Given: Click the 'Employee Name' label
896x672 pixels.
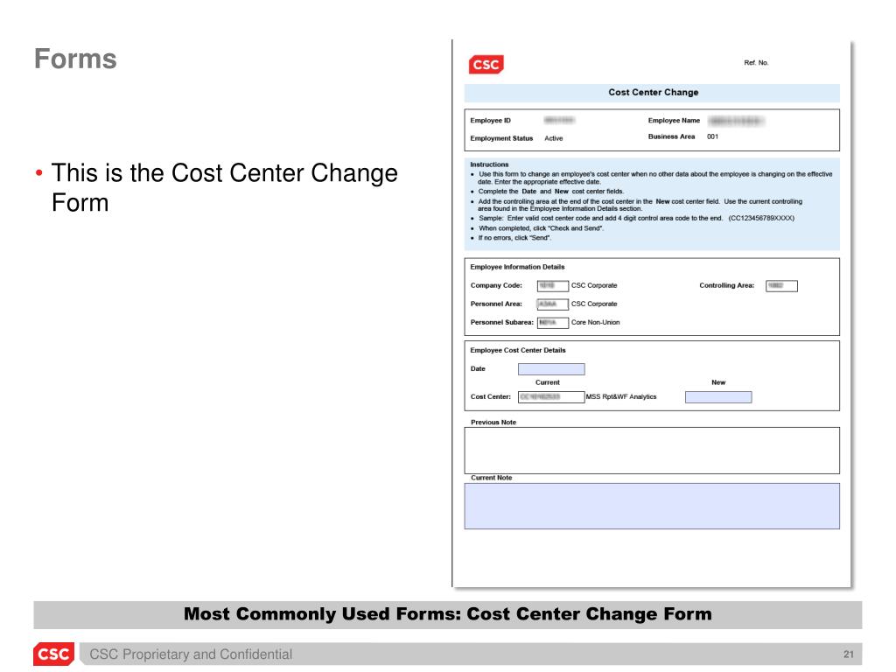Looking at the screenshot, I should click(x=674, y=121).
